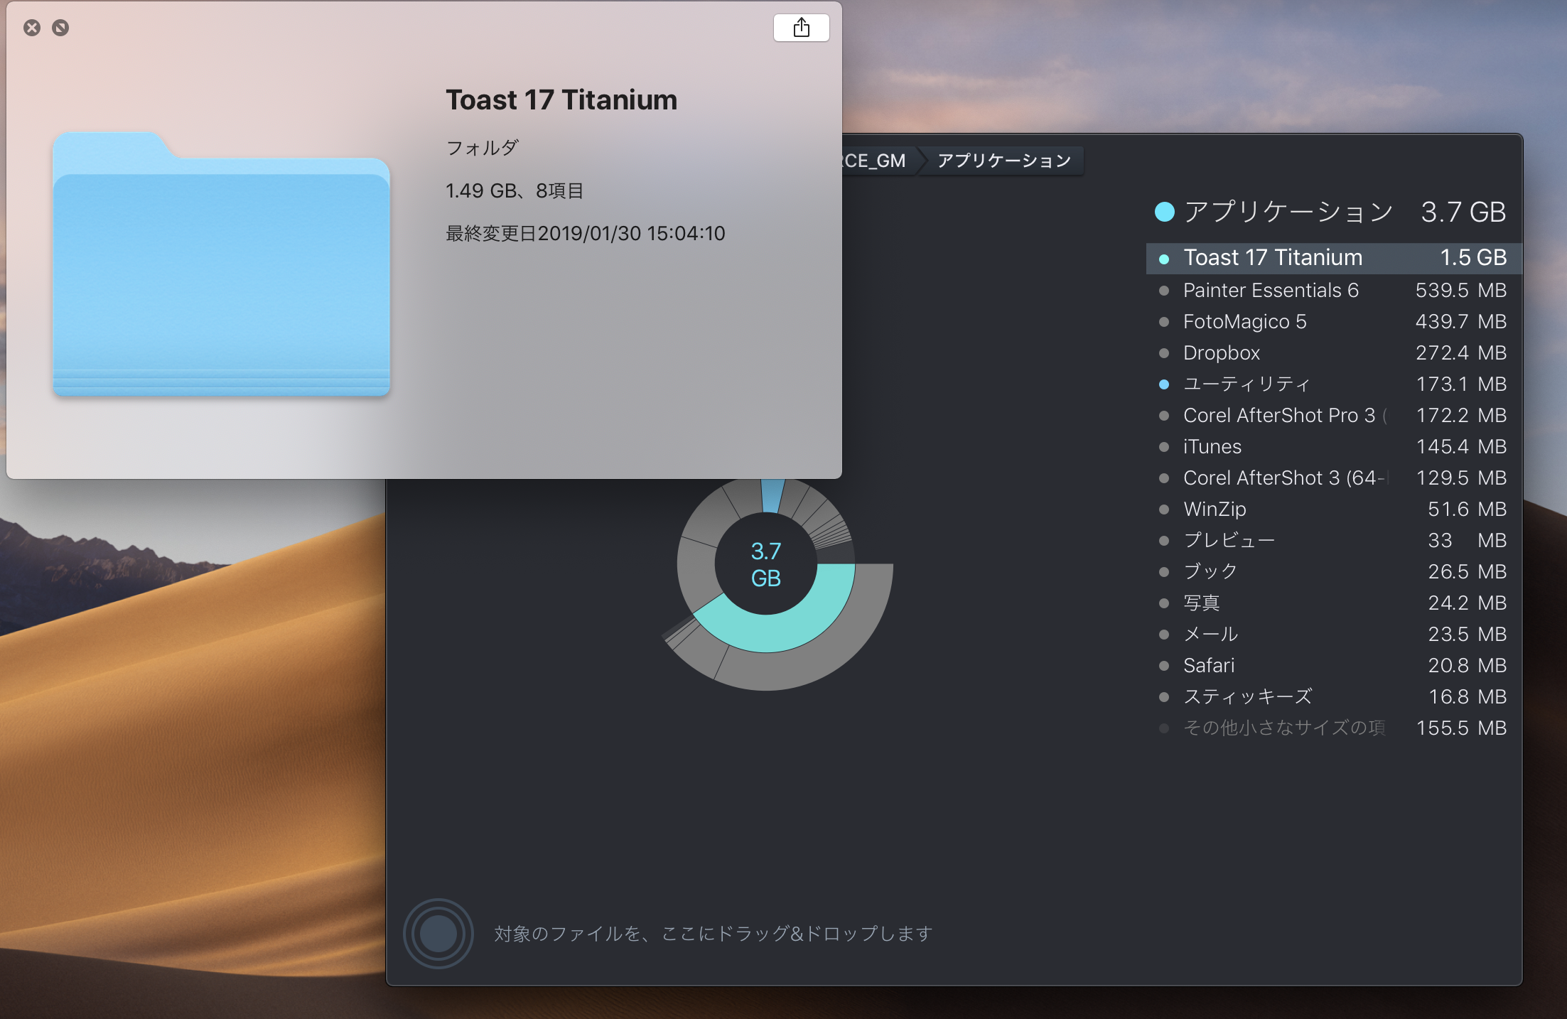Click the 1.5 GB size value
The height and width of the screenshot is (1019, 1567).
(1473, 257)
